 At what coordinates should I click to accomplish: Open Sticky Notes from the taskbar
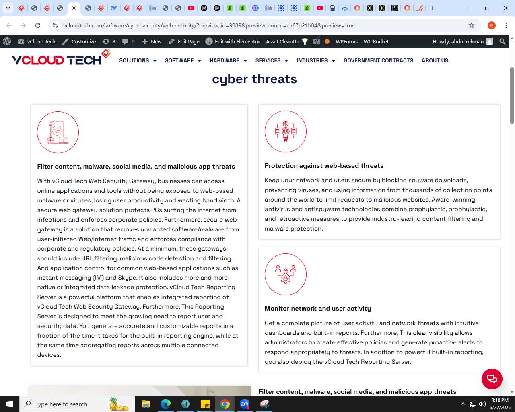pyautogui.click(x=205, y=404)
